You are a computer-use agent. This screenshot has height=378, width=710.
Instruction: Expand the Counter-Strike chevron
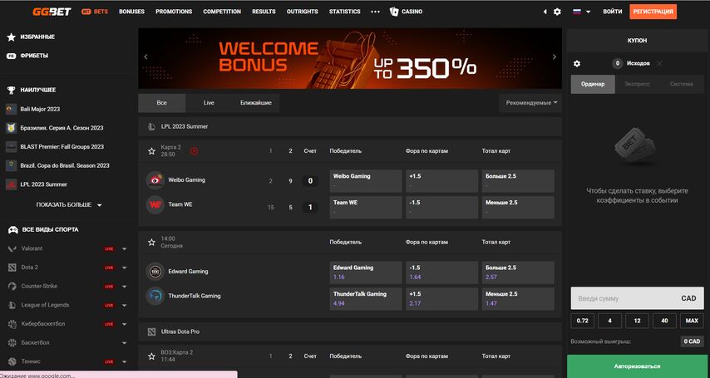tap(124, 287)
